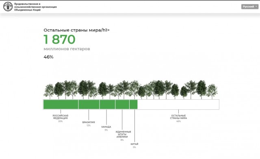
Task: Click the FAO organization name text
Action: point(35,7)
